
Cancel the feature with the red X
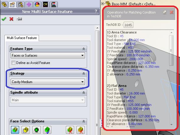pyautogui.click(x=12, y=19)
